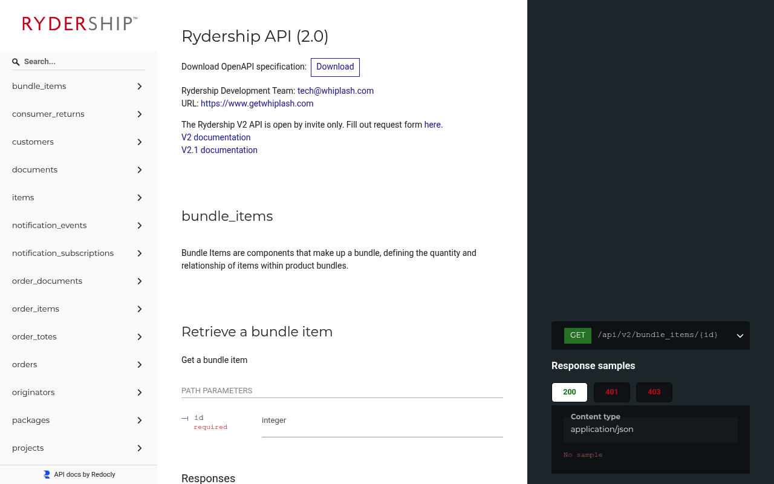
Task: Expand consumer_returns chevron in sidebar
Action: tap(140, 114)
